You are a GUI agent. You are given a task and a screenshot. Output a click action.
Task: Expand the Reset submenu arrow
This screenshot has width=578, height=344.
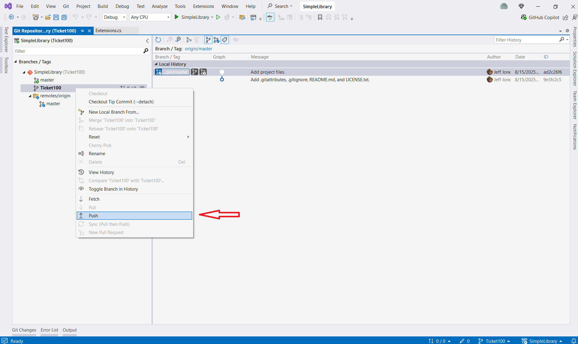(188, 137)
